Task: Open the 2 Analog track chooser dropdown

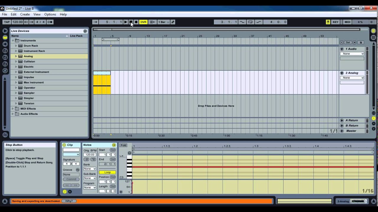Action: click(x=352, y=78)
